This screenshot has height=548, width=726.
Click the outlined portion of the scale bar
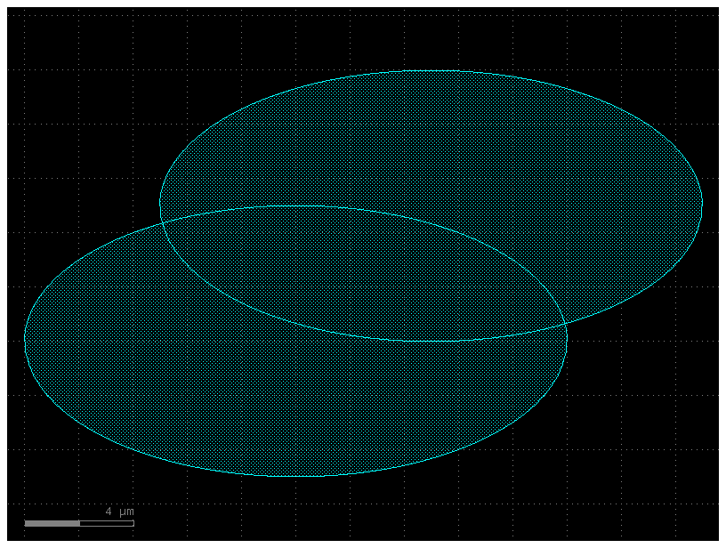107,523
